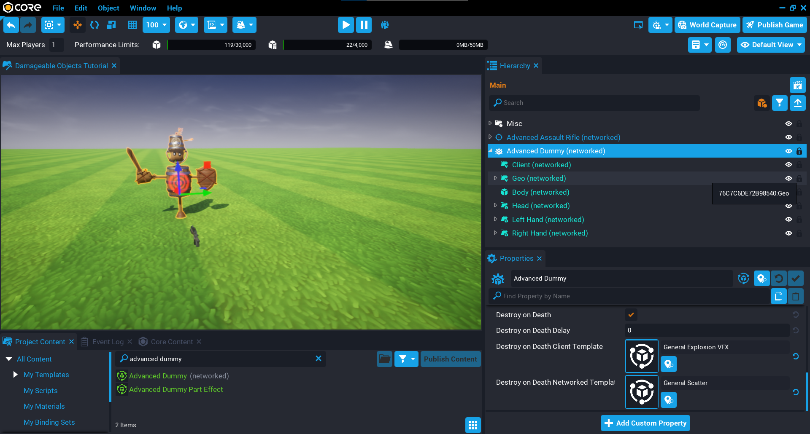Open the grid size 100 dropdown
Viewport: 810px width, 434px height.
[156, 25]
